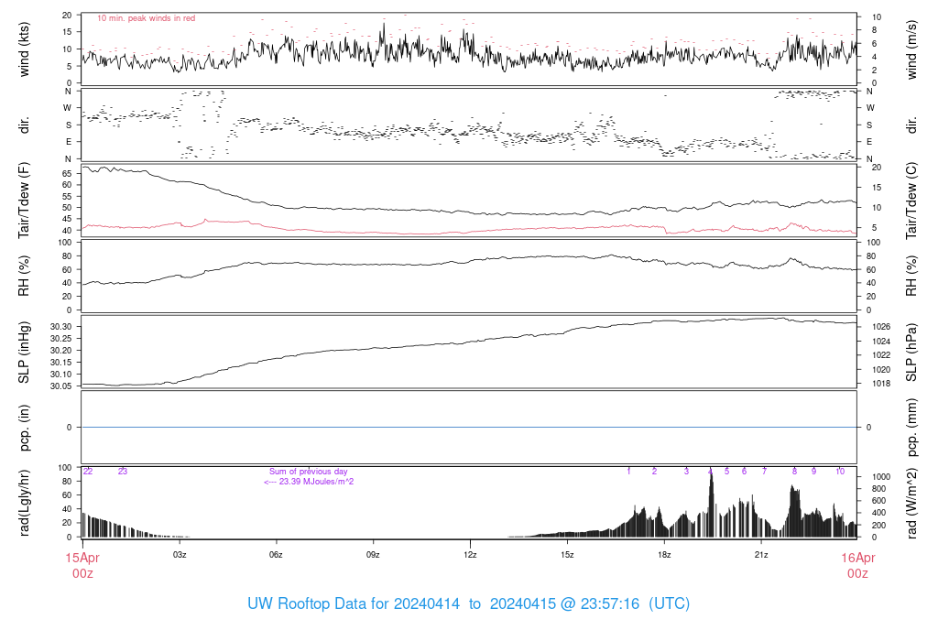The width and height of the screenshot is (938, 641).
Task: Click the 'SLP (inHg)' axis label
Action: click(x=24, y=353)
